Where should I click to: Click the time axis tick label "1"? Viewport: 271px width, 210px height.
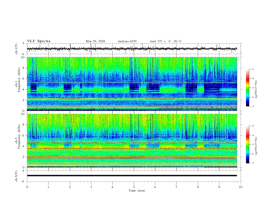coord(48,187)
